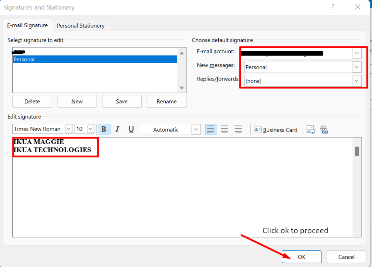Insert a picture into signature

pos(311,130)
